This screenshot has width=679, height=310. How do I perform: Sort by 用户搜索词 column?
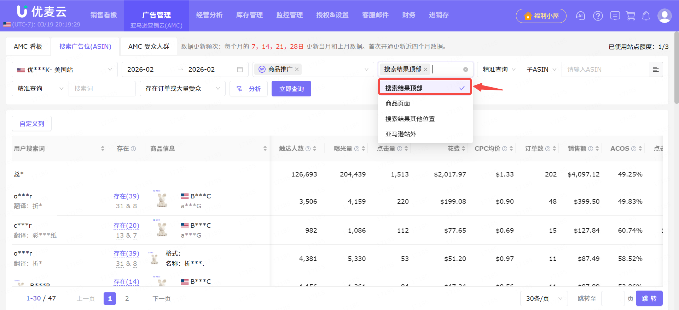point(103,149)
